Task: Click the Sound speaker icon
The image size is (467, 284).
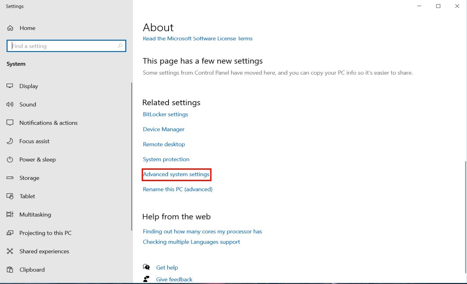Action: (x=10, y=105)
